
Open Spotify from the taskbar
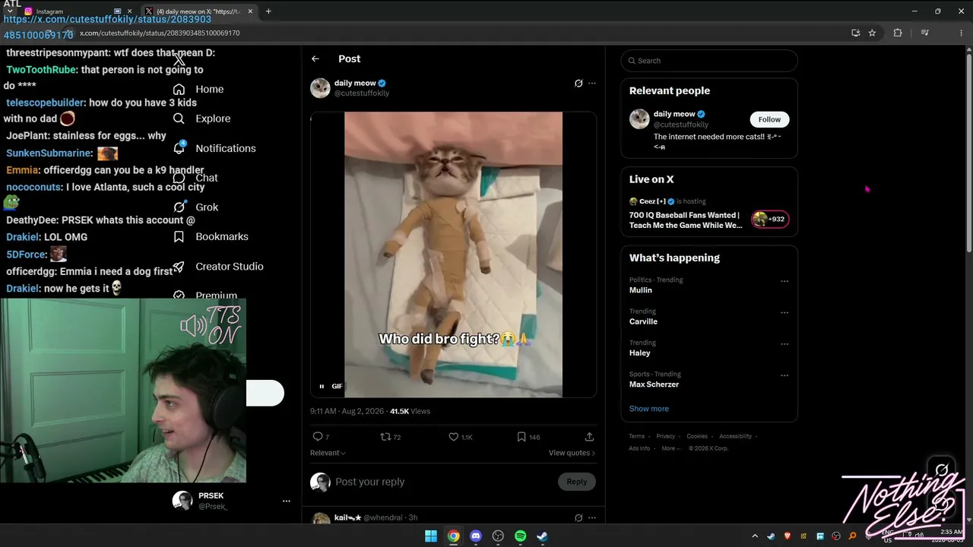tap(520, 536)
